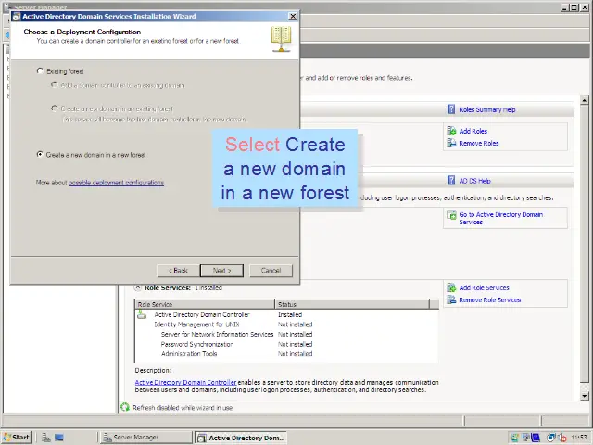The image size is (593, 445).
Task: Open Roles Summary Help link in Server Manager
Action: pyautogui.click(x=487, y=109)
